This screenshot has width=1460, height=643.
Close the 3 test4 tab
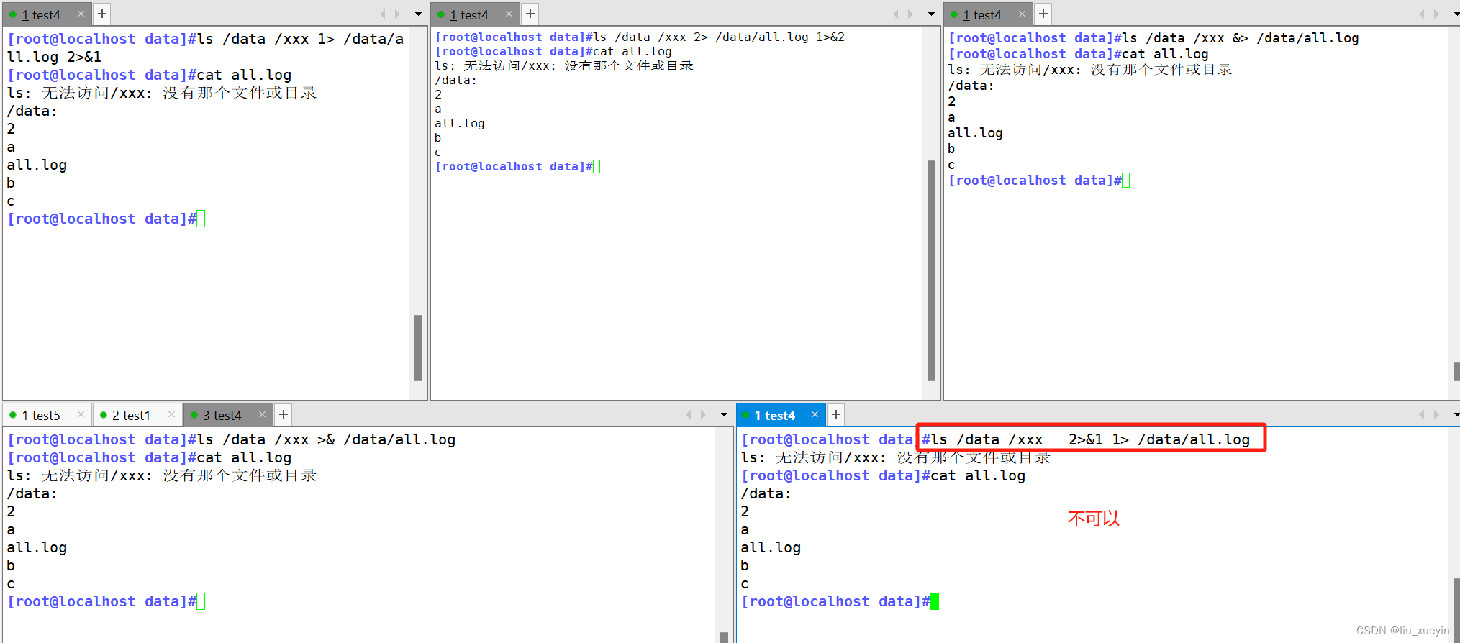[262, 414]
